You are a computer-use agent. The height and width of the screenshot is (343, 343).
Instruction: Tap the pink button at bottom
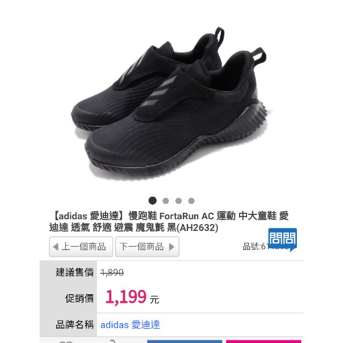pos(264,341)
